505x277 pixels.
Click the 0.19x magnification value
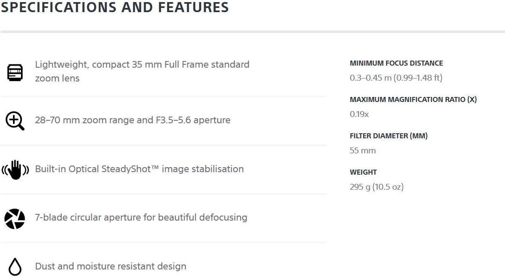tap(359, 114)
